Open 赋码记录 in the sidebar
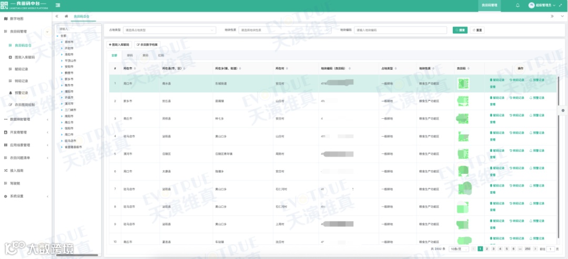This screenshot has height=259, width=568. [x=22, y=69]
